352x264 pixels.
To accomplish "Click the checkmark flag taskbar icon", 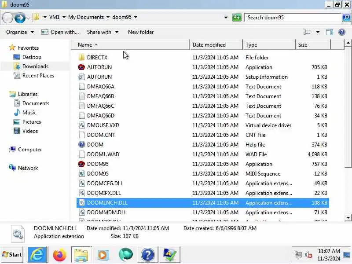I will tap(169, 255).
